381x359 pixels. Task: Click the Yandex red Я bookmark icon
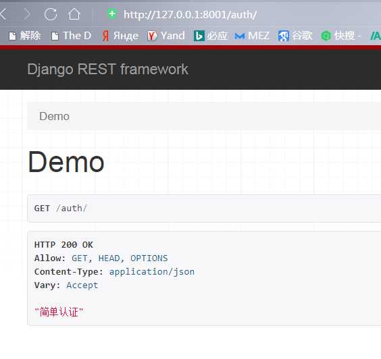point(105,36)
